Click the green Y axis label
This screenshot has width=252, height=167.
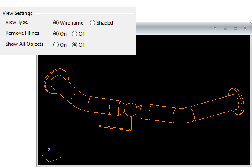[x=42, y=156]
